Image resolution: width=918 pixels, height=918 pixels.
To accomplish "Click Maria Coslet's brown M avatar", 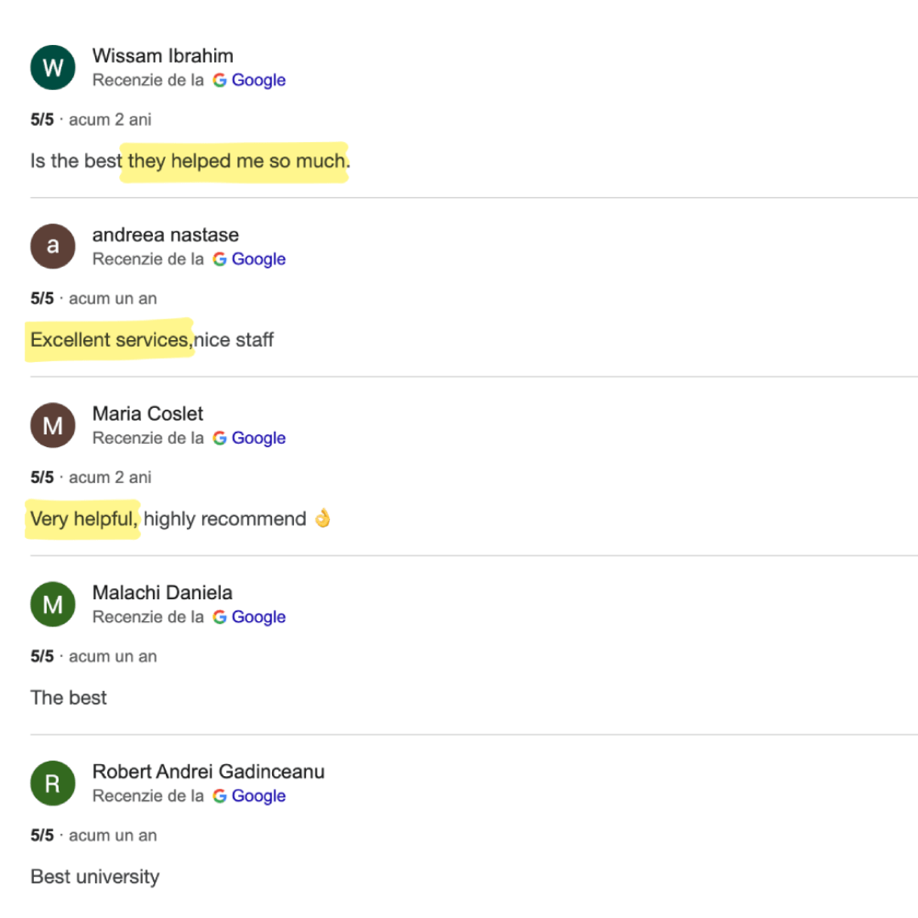I will tap(53, 425).
